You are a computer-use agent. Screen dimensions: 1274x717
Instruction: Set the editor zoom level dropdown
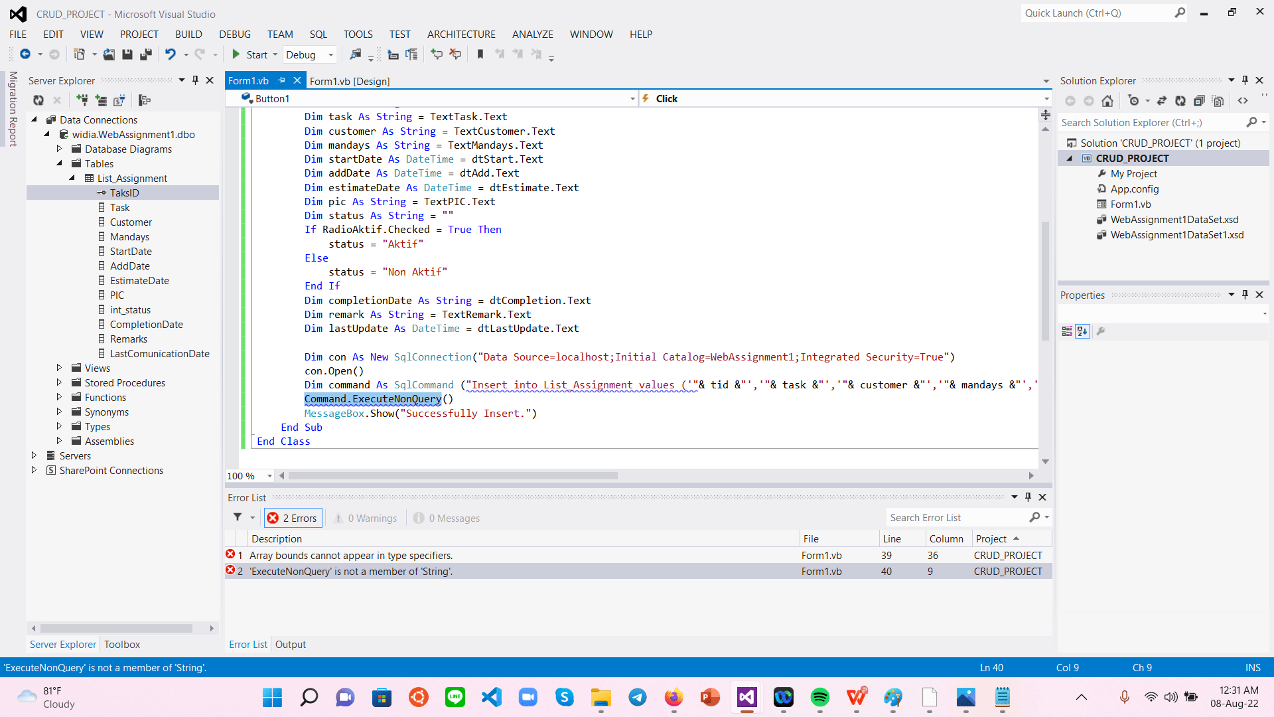tap(248, 475)
